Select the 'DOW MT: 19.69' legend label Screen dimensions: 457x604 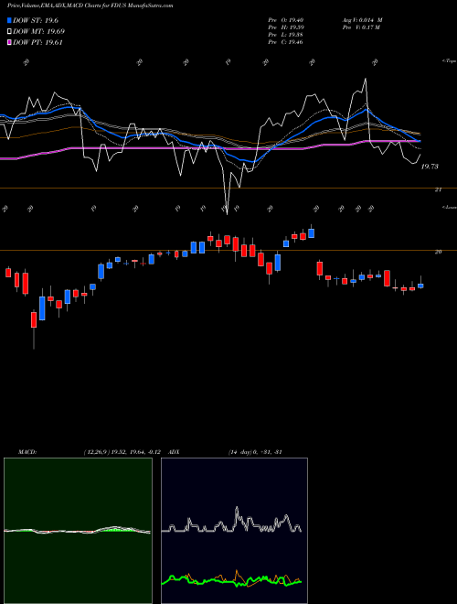tap(39, 32)
